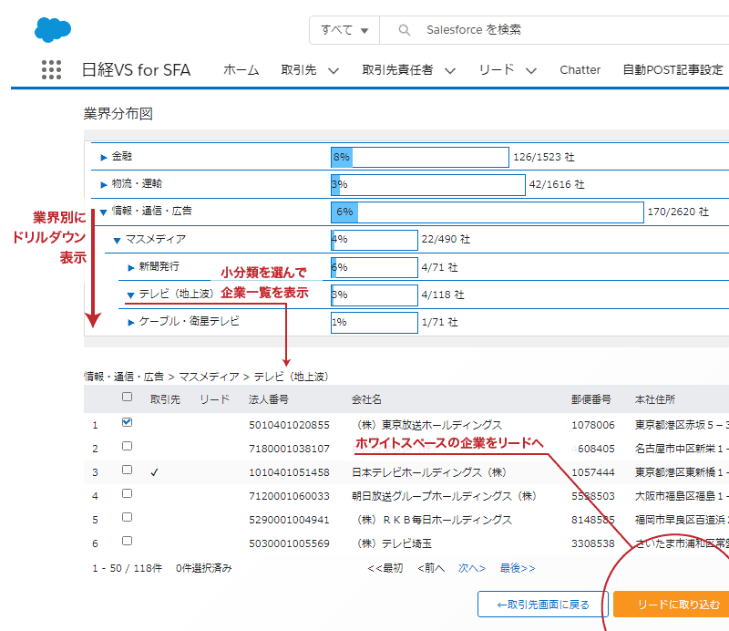Click the orange リードに取り込む button
This screenshot has width=729, height=631.
coord(672,605)
